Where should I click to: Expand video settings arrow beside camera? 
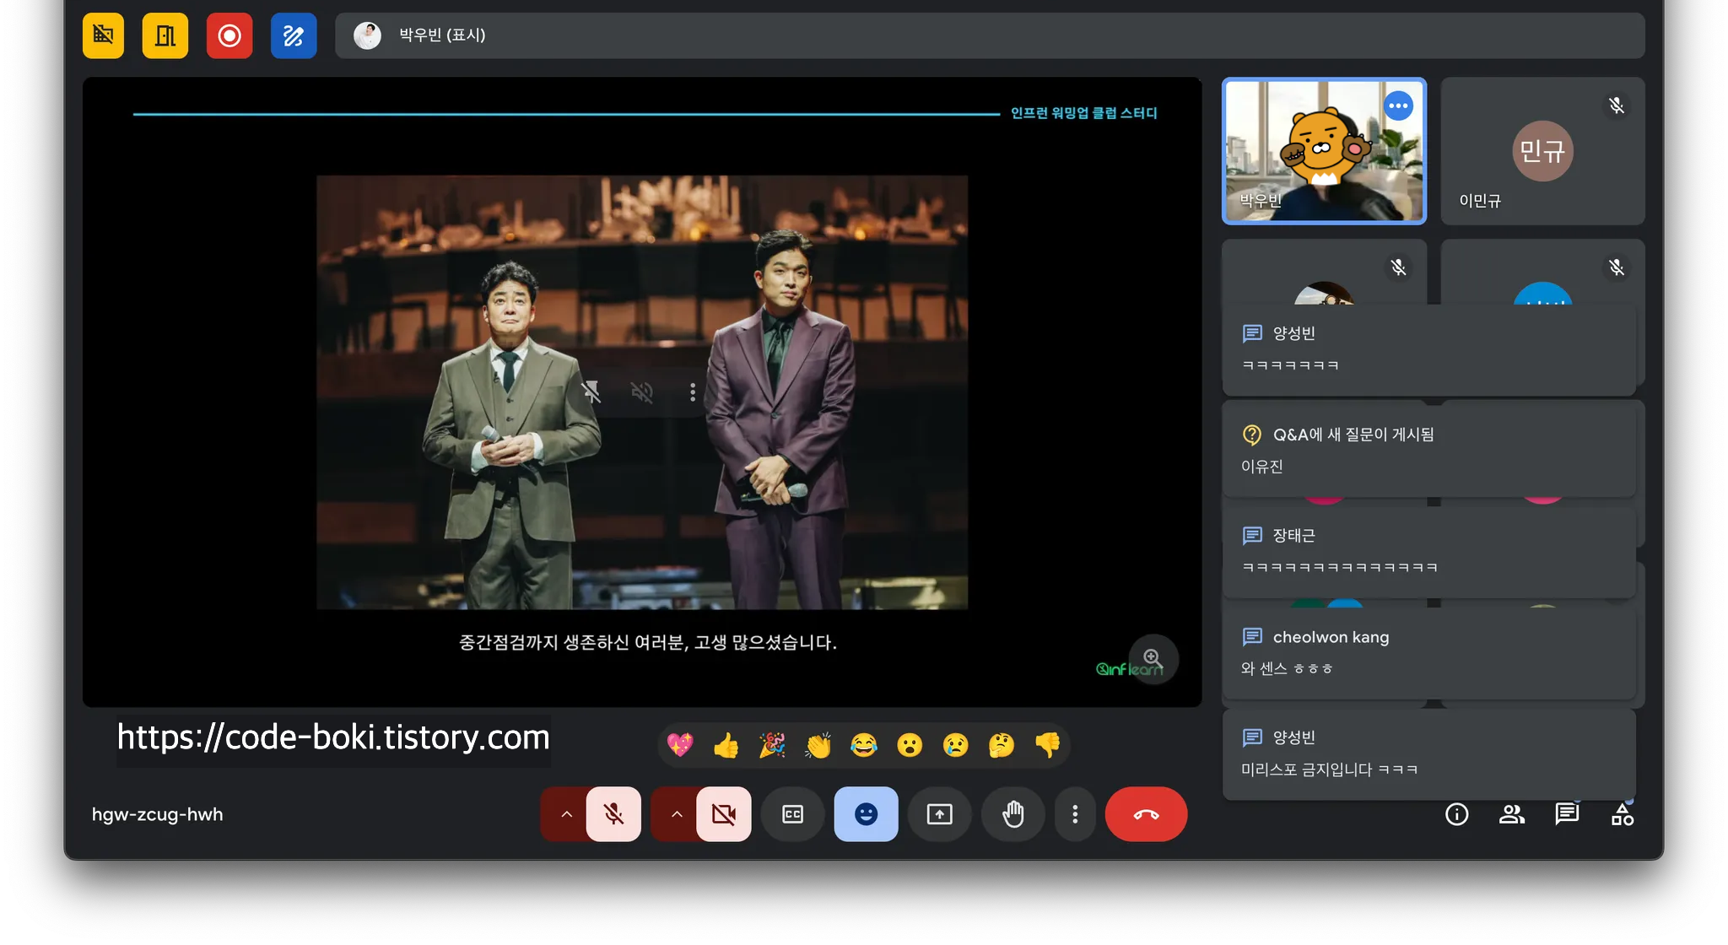(x=676, y=814)
